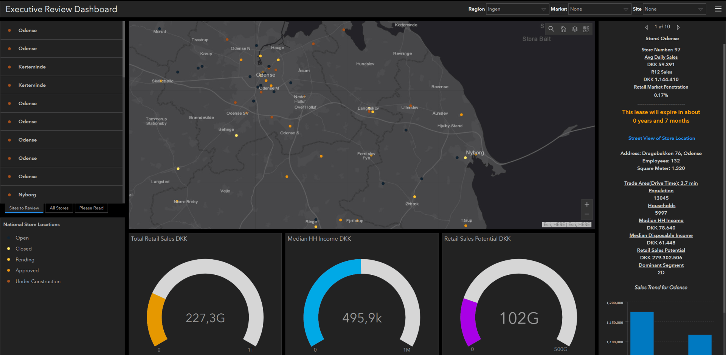Go to next store record
The width and height of the screenshot is (726, 355).
pyautogui.click(x=678, y=27)
